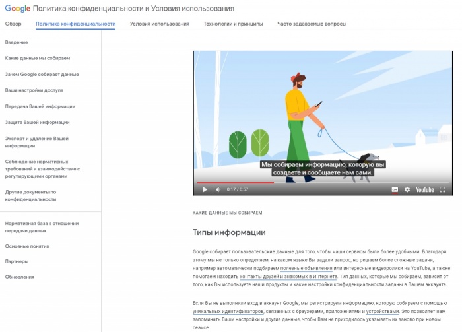
Task: Open Зачем Google собирает данные
Action: click(x=42, y=74)
